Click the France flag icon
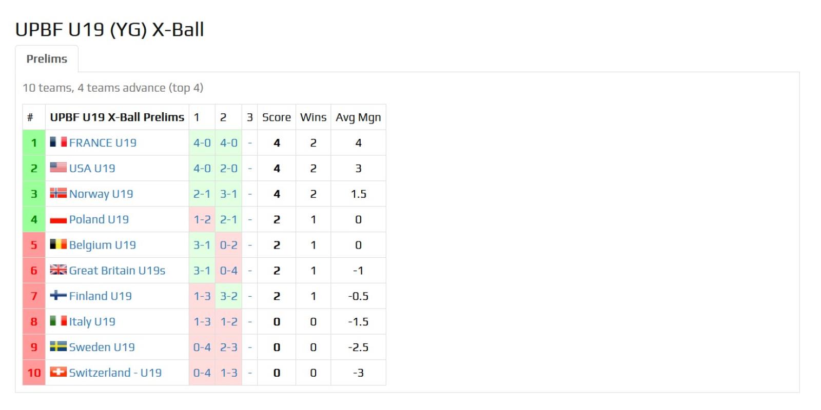821x410 pixels. pyautogui.click(x=58, y=142)
